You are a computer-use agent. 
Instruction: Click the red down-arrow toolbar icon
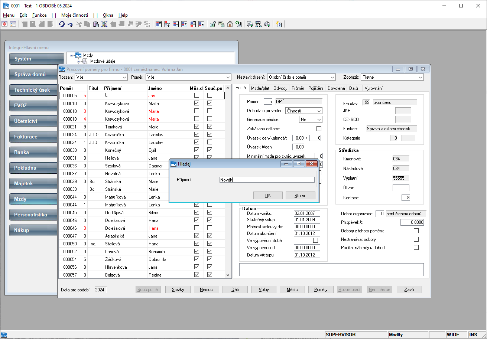pyautogui.click(x=4, y=24)
